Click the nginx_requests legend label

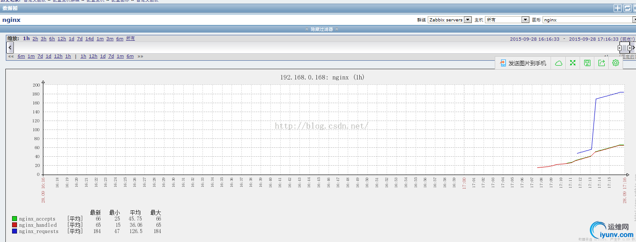38,231
